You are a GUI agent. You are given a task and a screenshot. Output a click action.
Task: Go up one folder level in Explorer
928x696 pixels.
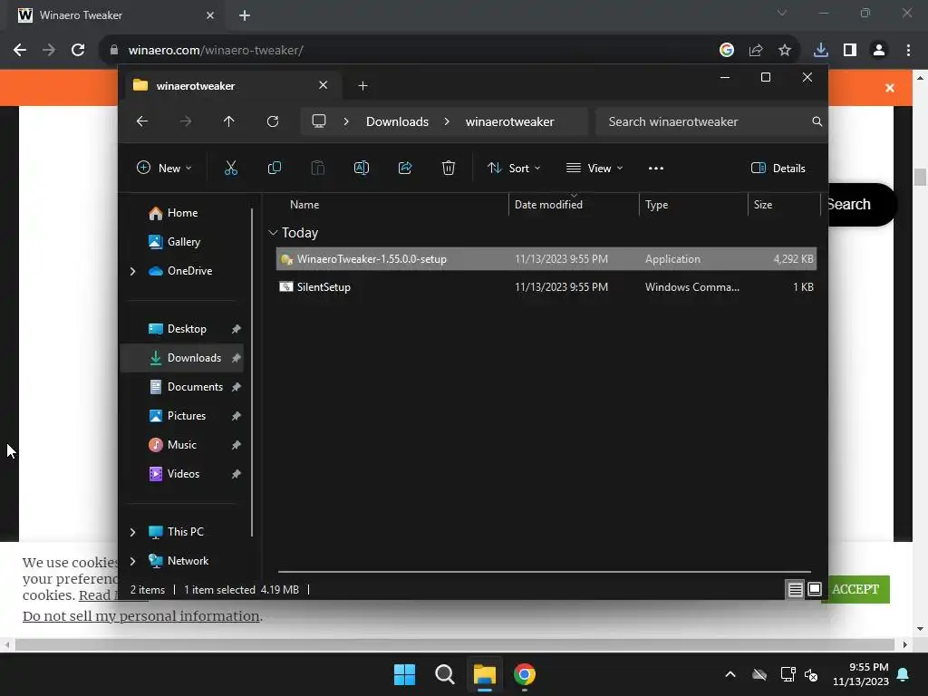click(x=229, y=121)
